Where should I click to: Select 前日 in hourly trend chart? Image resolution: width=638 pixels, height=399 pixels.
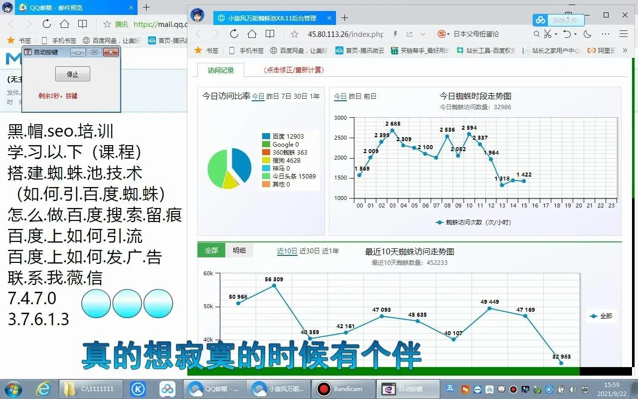[370, 96]
